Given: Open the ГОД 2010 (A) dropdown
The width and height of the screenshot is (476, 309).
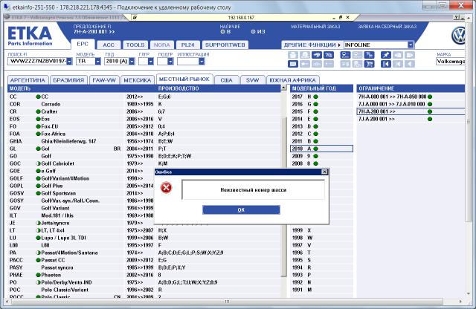Looking at the screenshot, I should click(132, 61).
